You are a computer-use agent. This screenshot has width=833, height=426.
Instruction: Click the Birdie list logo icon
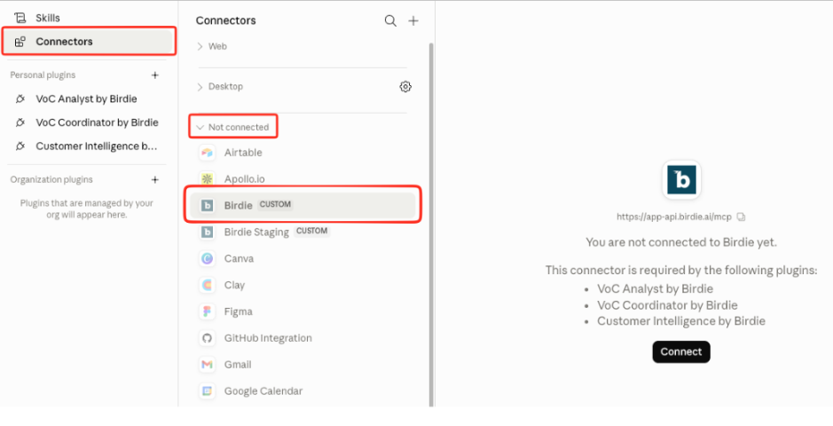point(208,205)
